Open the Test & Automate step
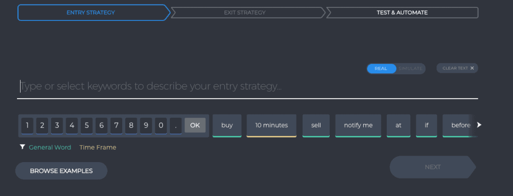Viewport: 513px width, 196px height. (402, 12)
